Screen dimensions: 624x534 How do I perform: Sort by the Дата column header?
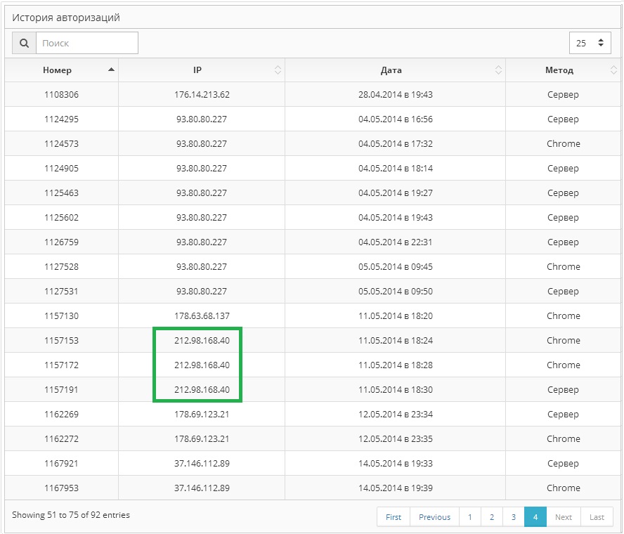(x=395, y=70)
